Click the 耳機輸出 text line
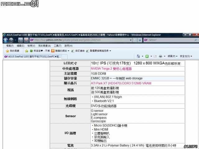199x149 pixels. click(100, 141)
